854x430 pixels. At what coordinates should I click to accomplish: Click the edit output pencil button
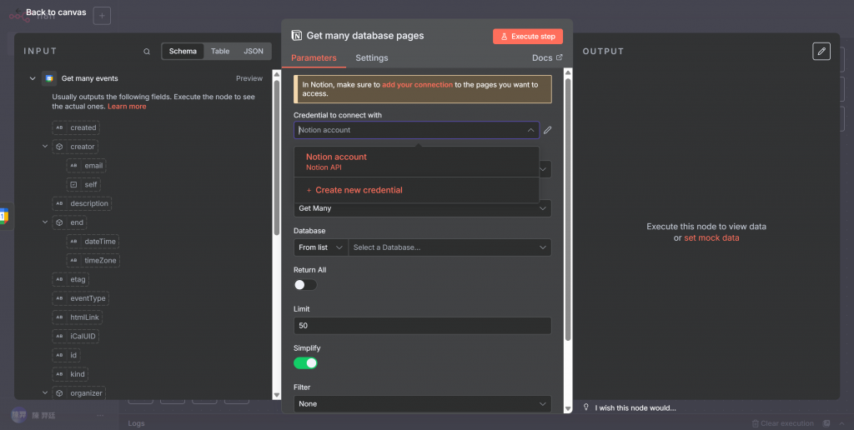click(x=821, y=51)
